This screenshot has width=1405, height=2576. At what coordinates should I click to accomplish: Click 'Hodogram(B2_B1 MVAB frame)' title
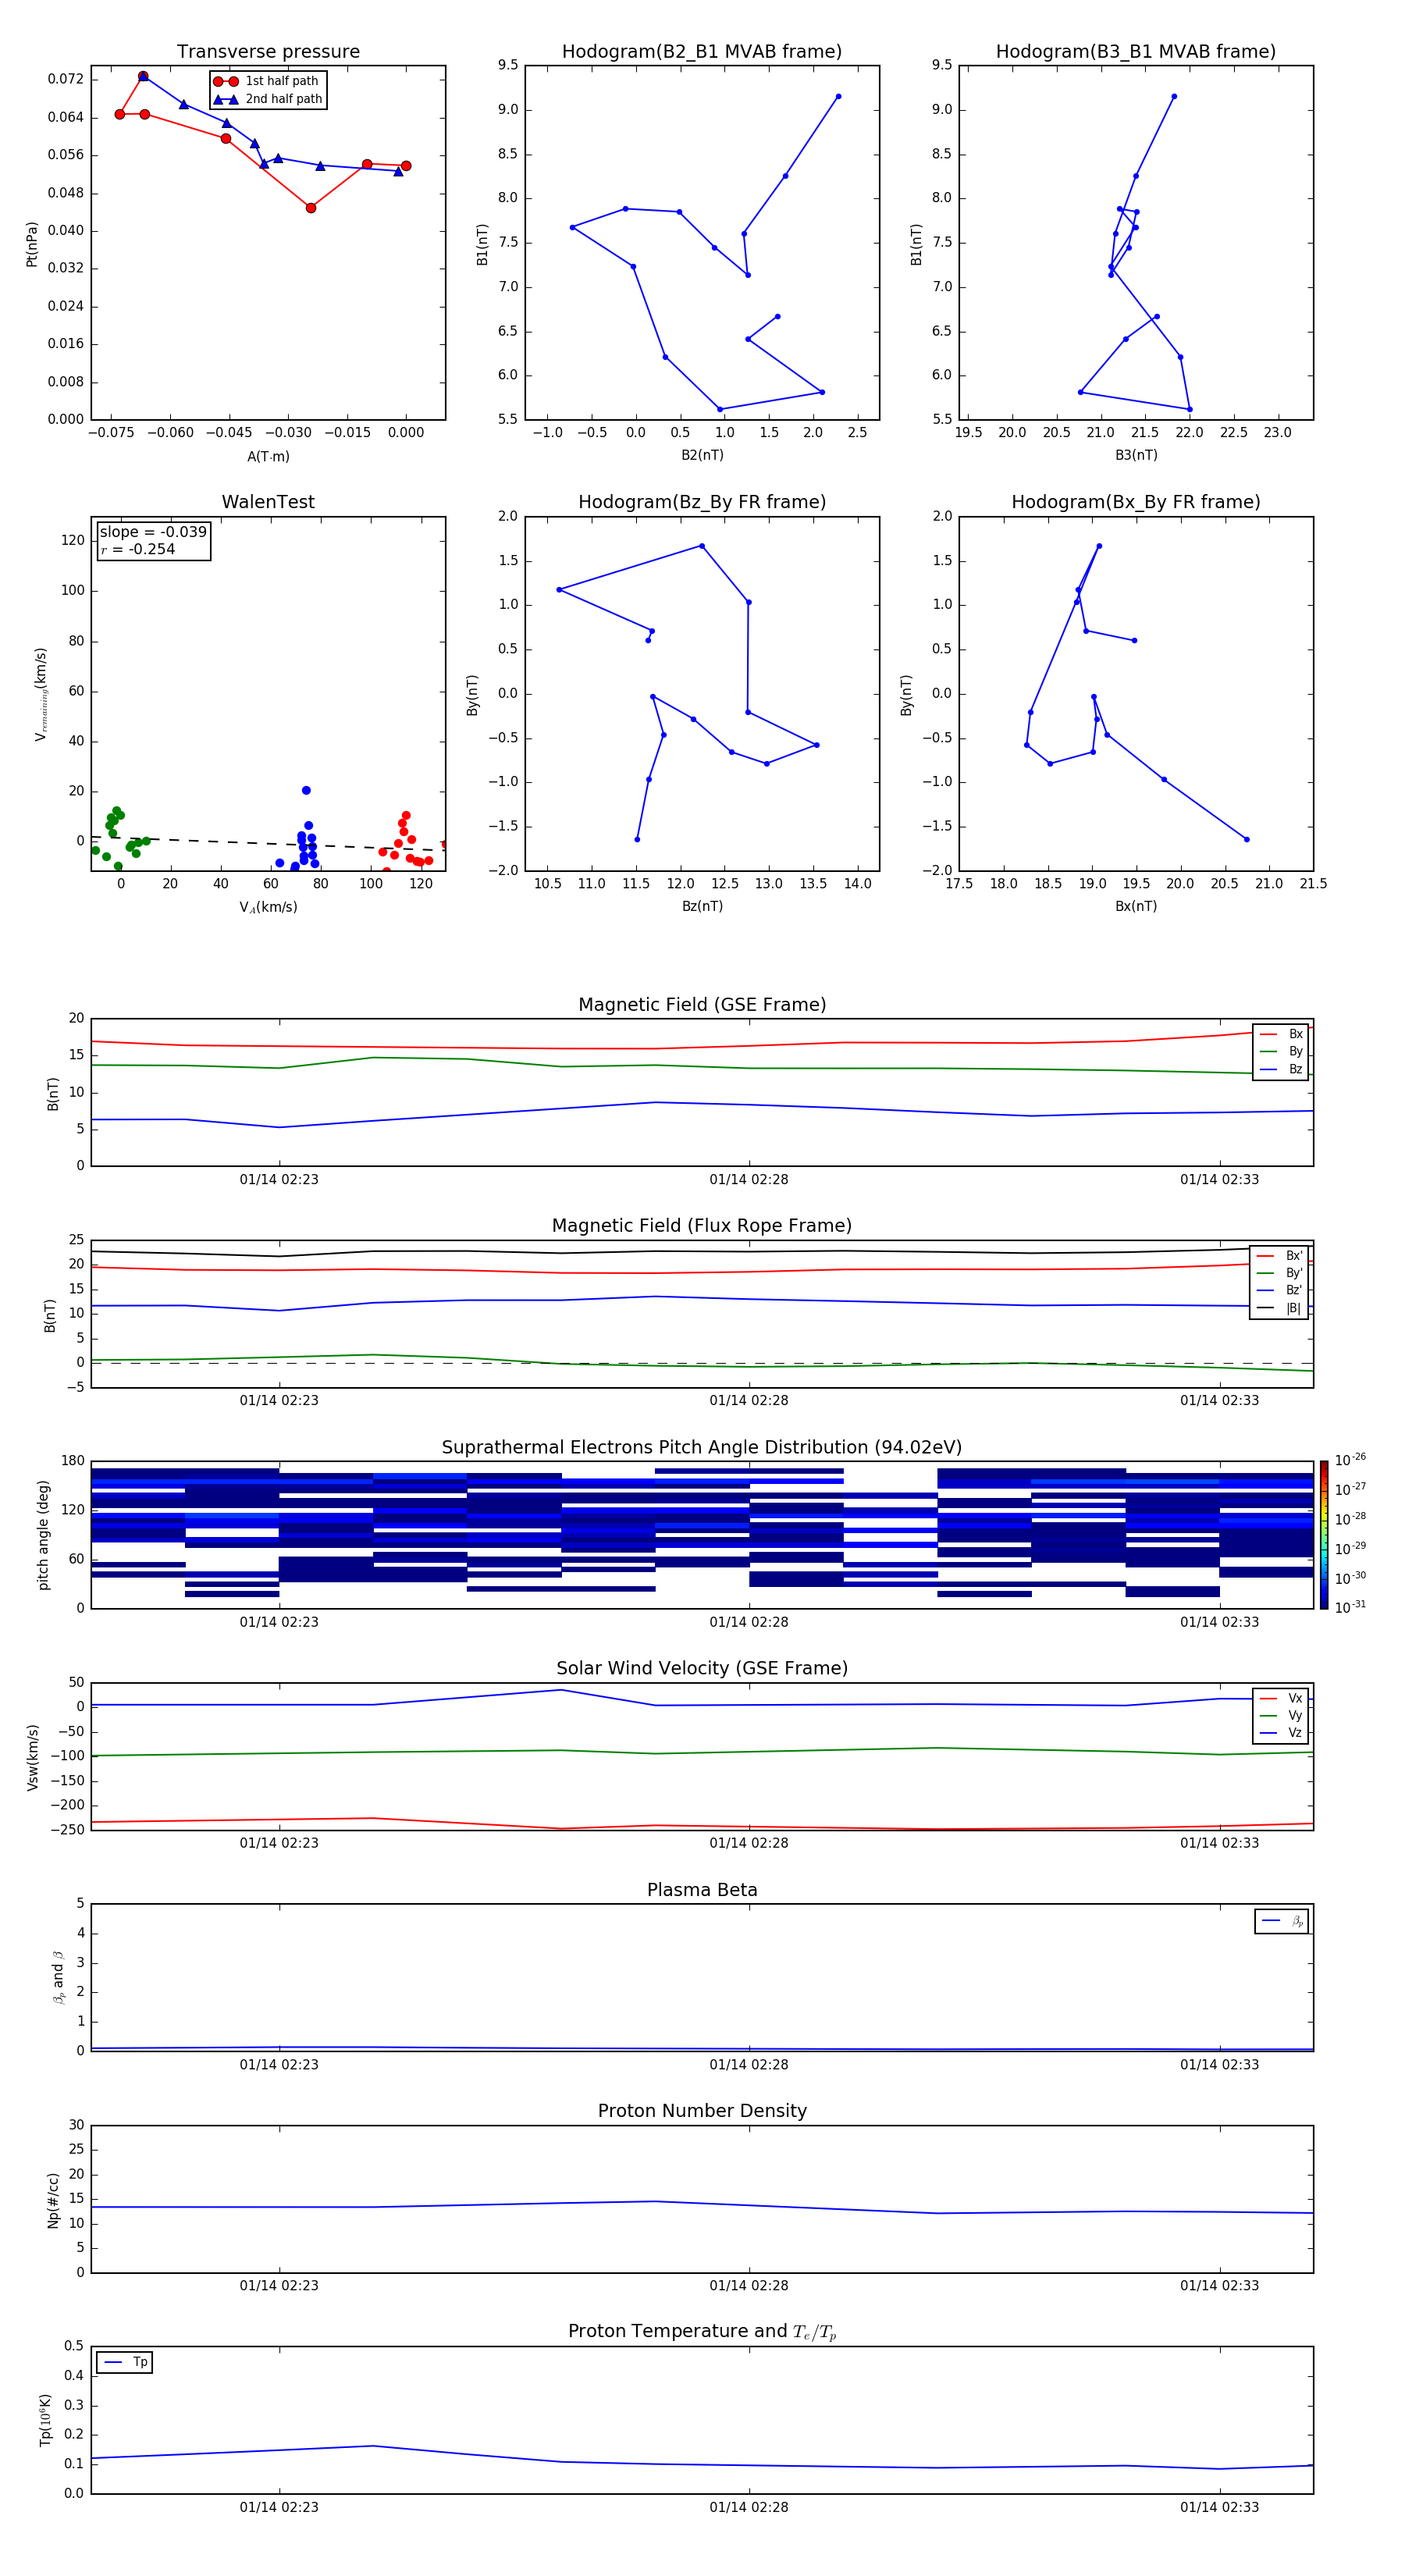702,51
